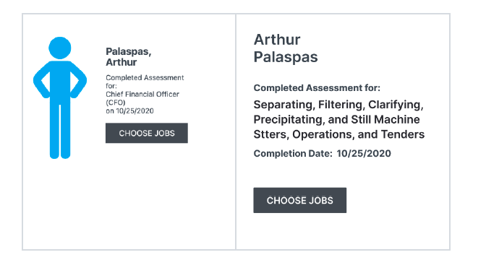This screenshot has height=260, width=486.
Task: Click the 'Stters, Operations, and Tenders' line
Action: pos(339,134)
